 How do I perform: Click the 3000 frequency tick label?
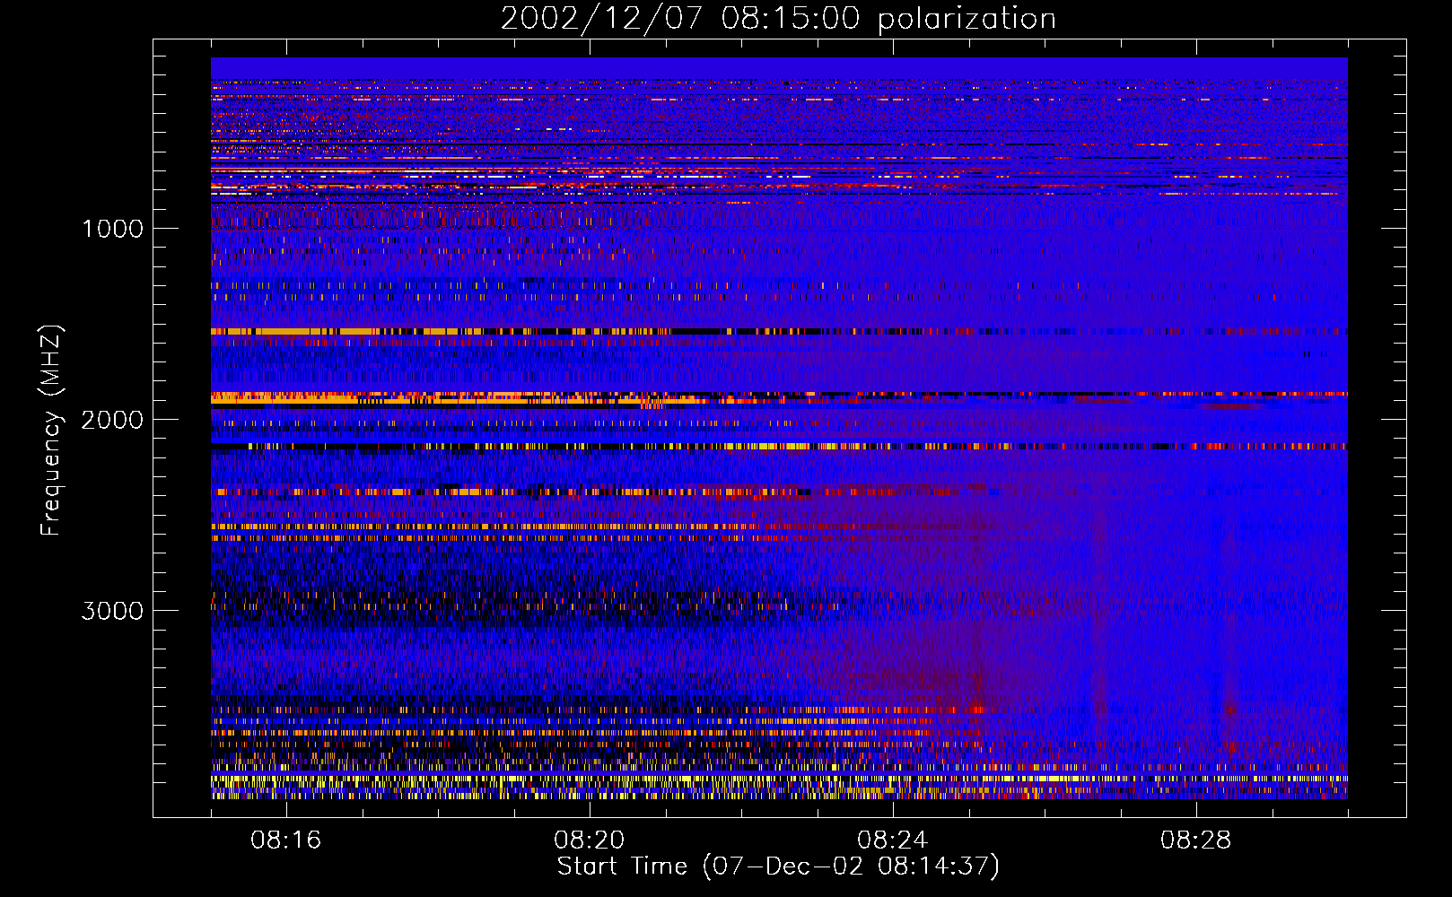click(112, 611)
